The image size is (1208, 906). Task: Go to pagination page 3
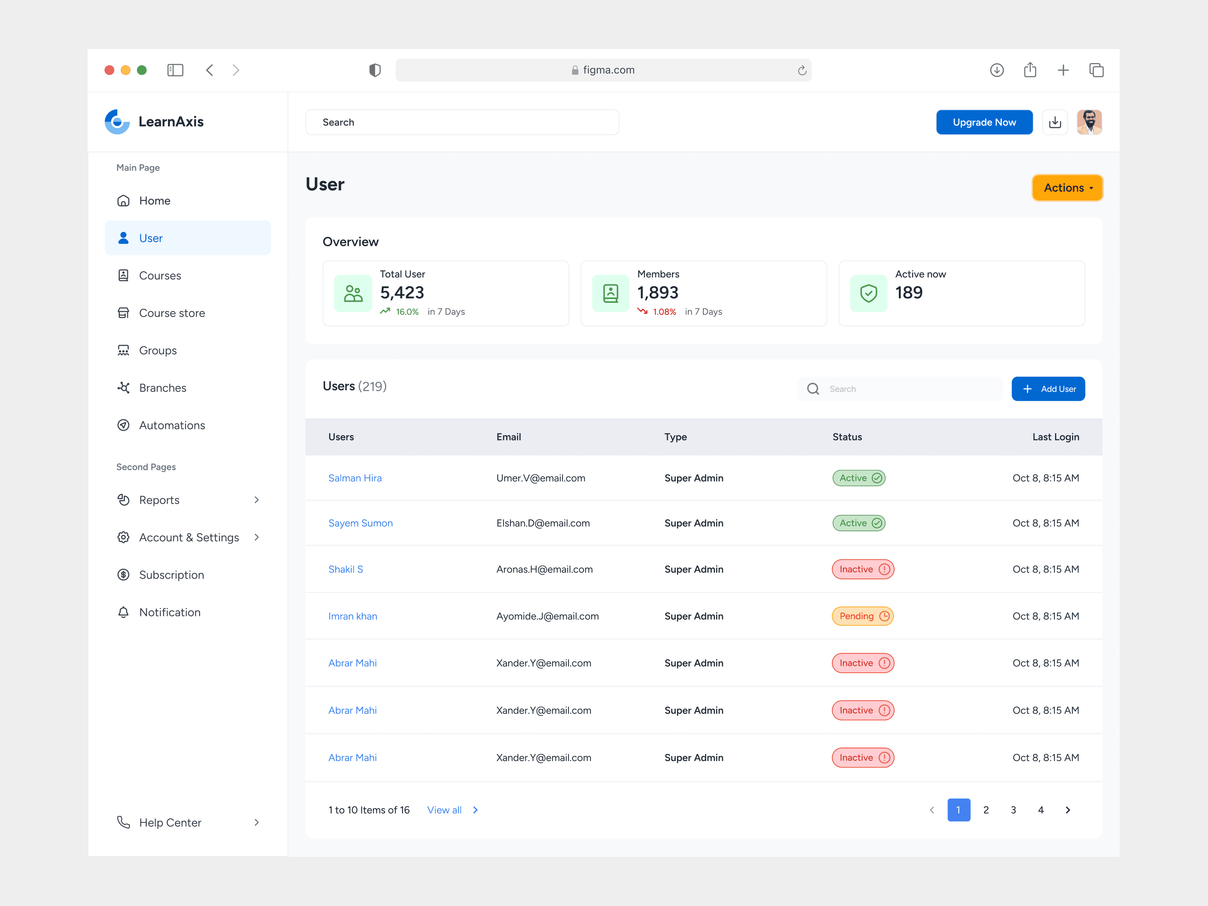[x=1013, y=810]
